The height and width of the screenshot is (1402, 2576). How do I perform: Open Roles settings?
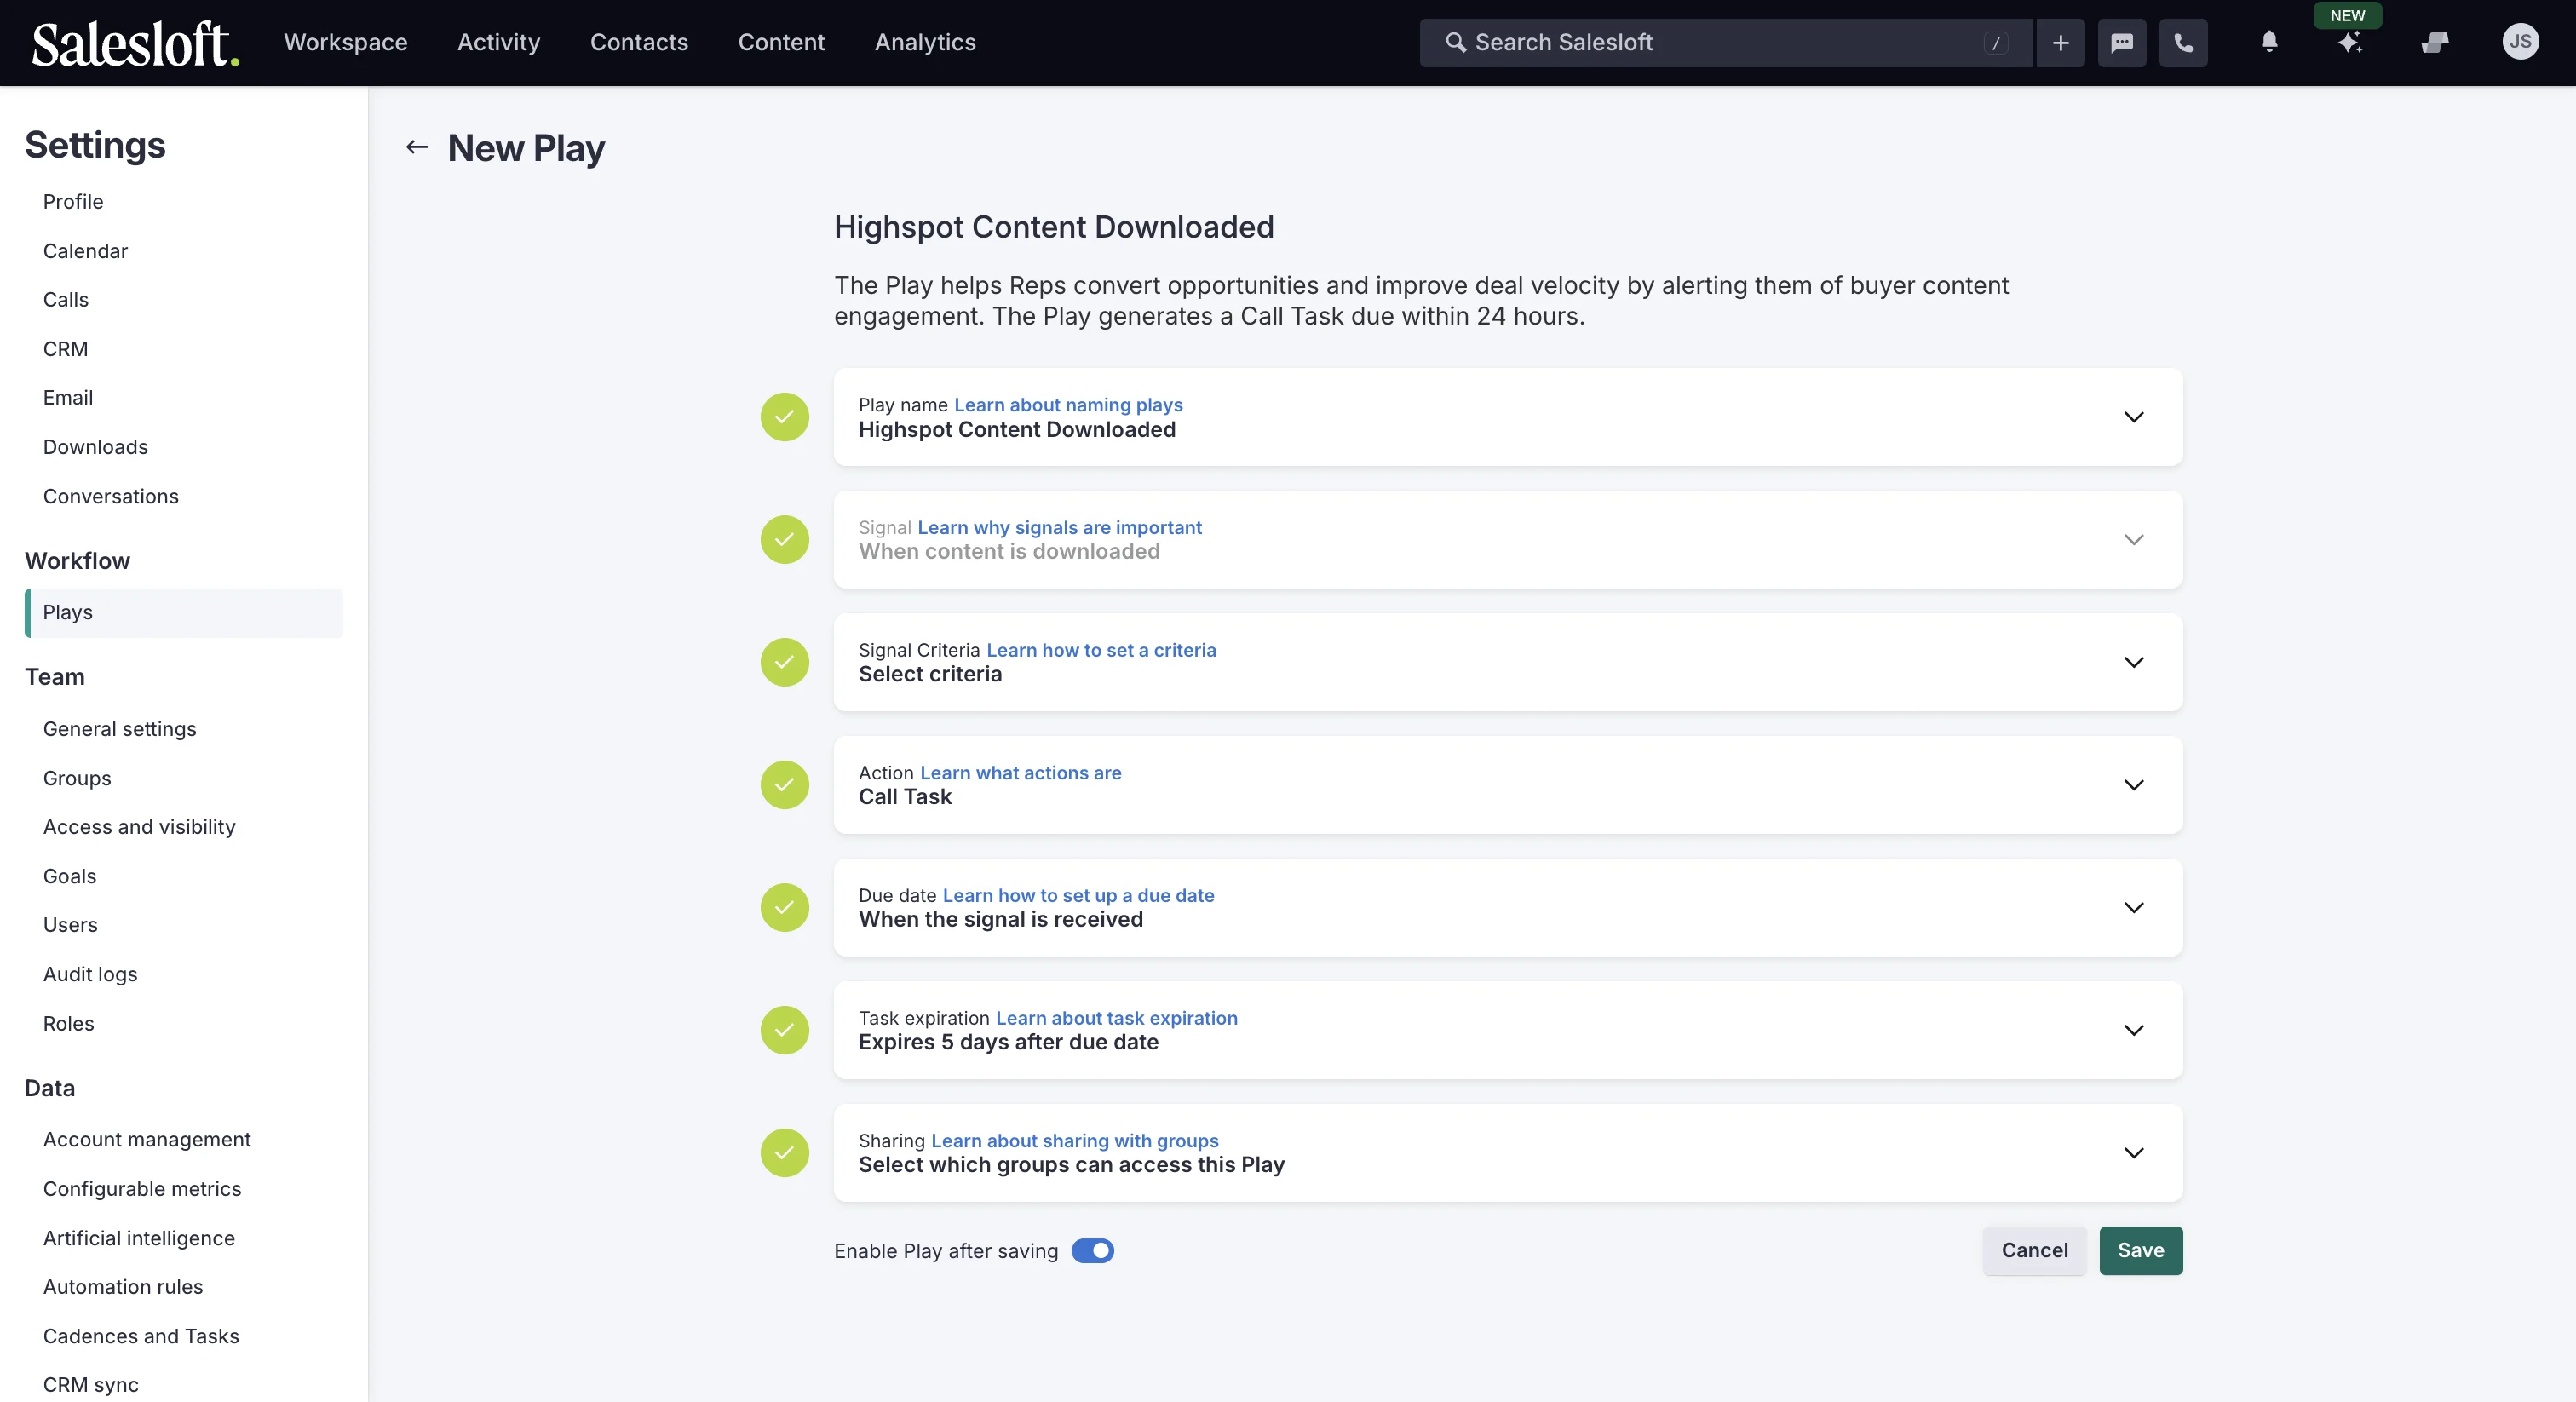point(69,1024)
